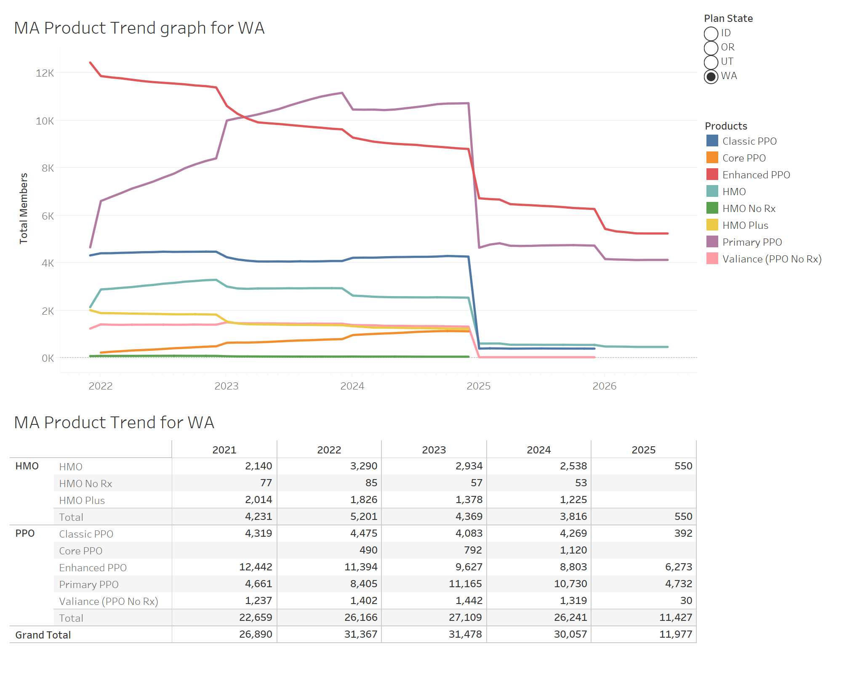The width and height of the screenshot is (842, 673).
Task: Click the Classic PPO legend color swatch
Action: 713,141
